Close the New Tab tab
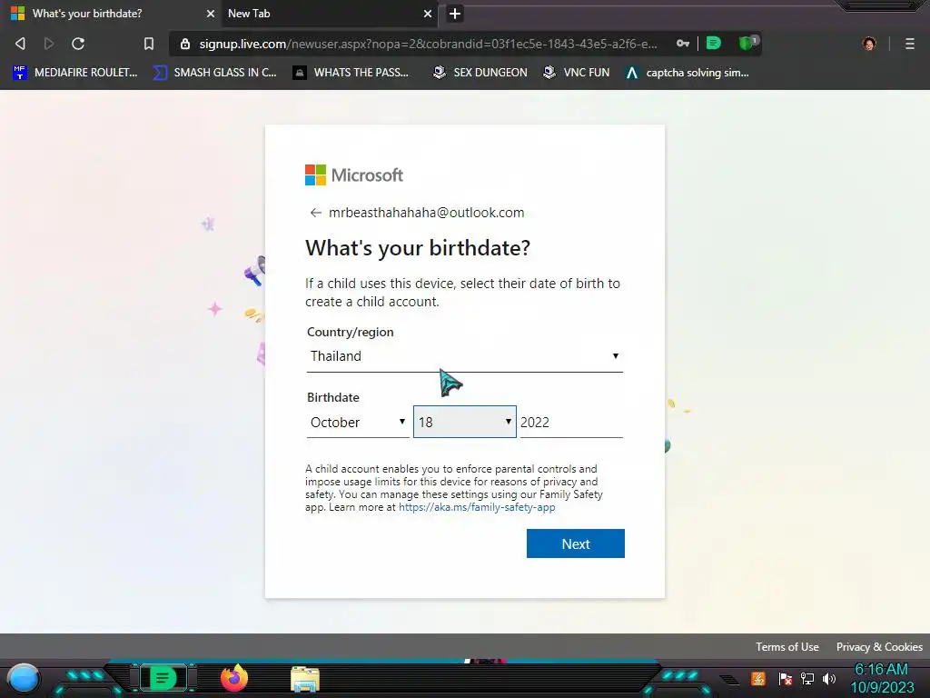Viewport: 930px width, 698px height. [428, 14]
